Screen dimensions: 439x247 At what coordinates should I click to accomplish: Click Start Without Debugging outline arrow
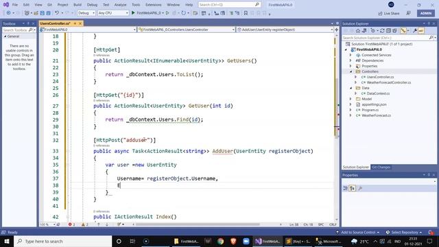167,13
